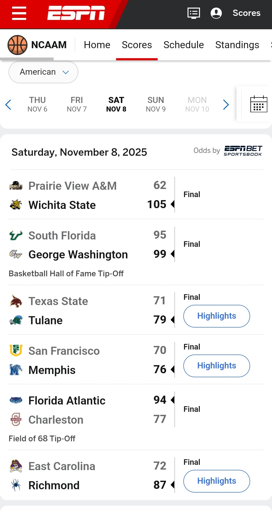Open the news feed icon in header
This screenshot has height=514, width=272.
coord(194,13)
